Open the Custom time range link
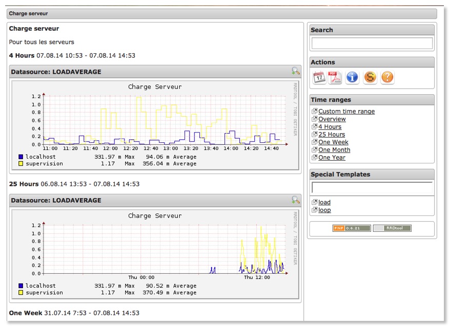This screenshot has height=326, width=449. click(346, 112)
